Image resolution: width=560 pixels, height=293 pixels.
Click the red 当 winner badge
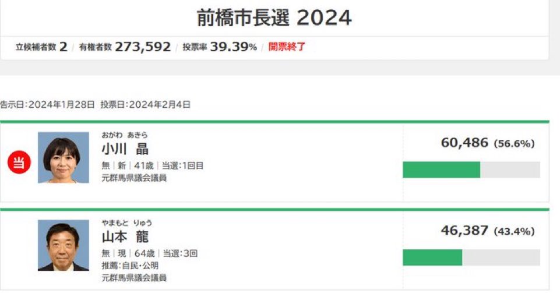19,163
